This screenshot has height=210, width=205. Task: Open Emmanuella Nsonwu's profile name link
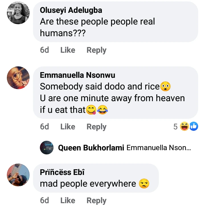click(x=77, y=75)
